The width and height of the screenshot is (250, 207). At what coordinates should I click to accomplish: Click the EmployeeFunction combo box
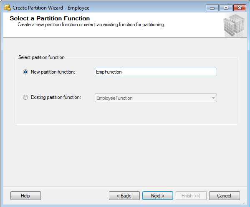click(156, 98)
